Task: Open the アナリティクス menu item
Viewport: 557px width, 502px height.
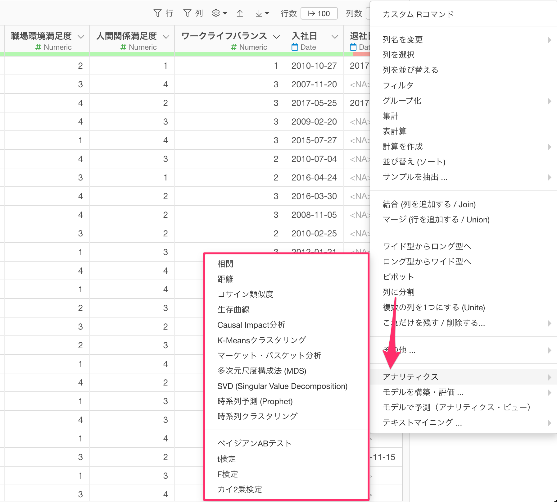Action: [410, 377]
